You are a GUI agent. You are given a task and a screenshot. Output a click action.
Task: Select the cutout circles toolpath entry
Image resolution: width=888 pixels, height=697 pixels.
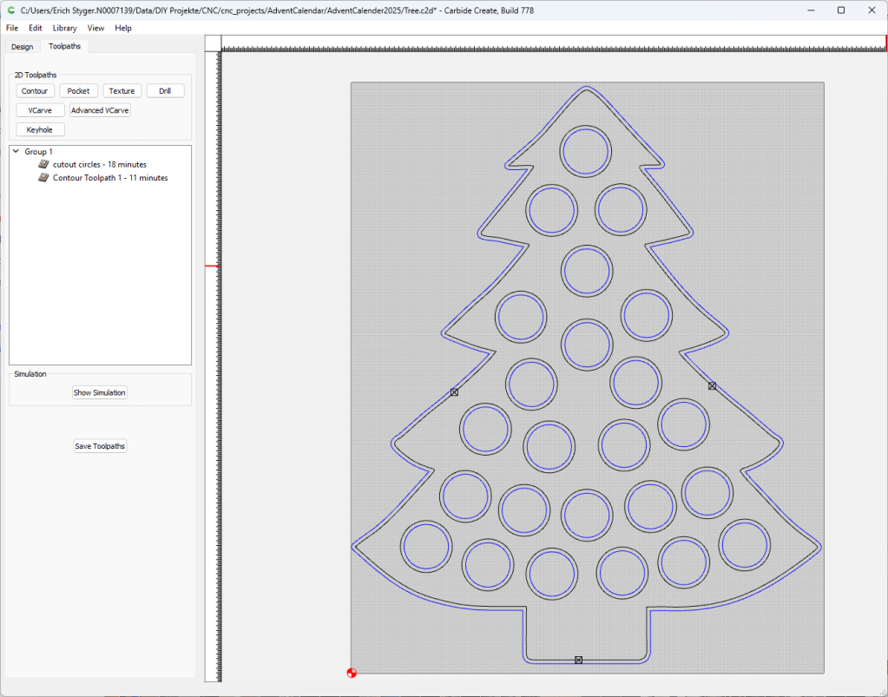click(99, 164)
